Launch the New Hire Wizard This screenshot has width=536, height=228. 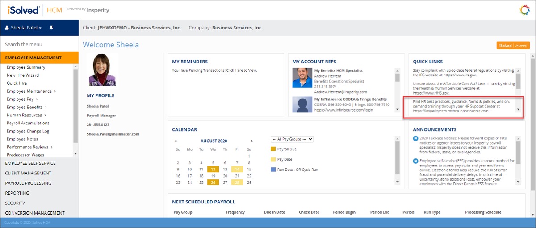click(x=23, y=75)
